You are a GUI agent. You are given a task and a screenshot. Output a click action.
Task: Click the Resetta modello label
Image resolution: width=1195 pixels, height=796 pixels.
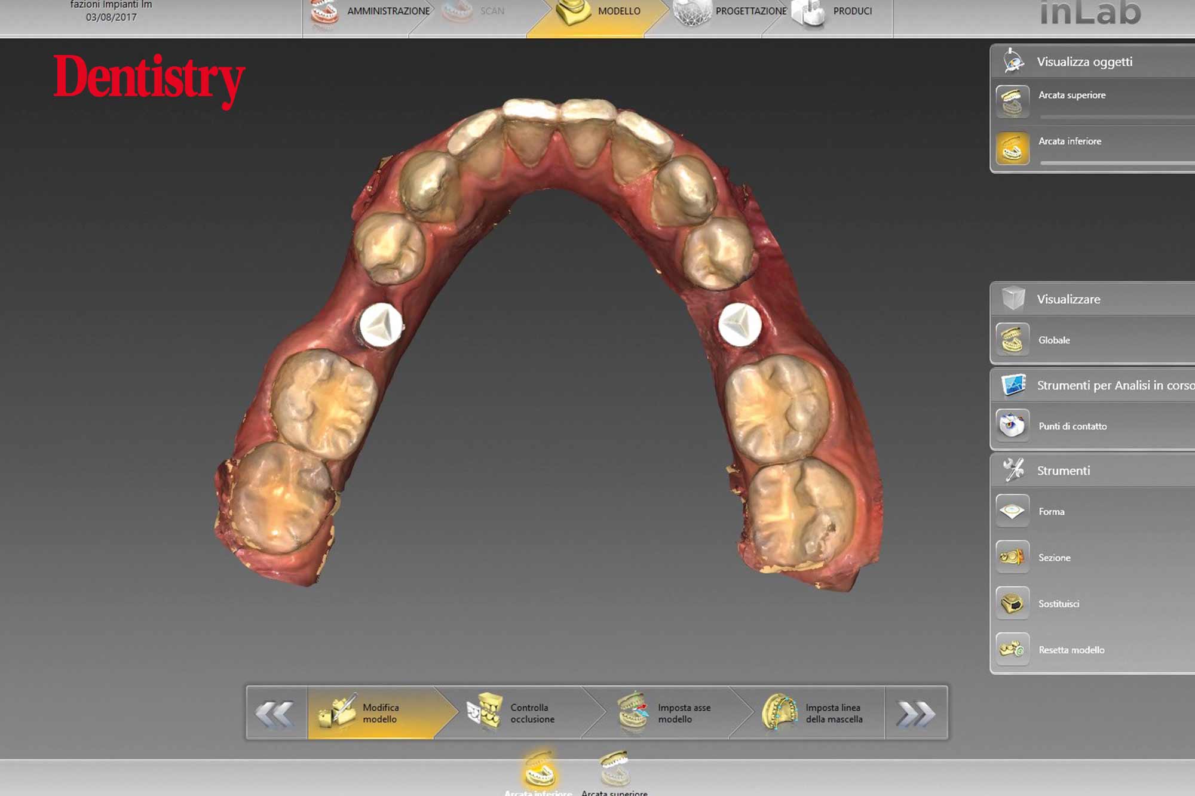[x=1071, y=650]
